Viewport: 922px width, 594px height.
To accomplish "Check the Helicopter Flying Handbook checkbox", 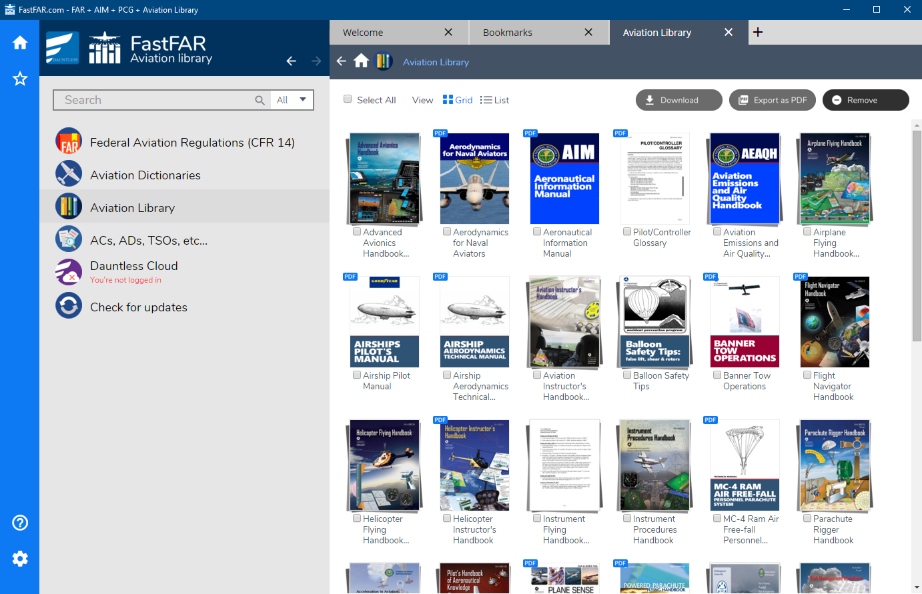I will point(357,518).
